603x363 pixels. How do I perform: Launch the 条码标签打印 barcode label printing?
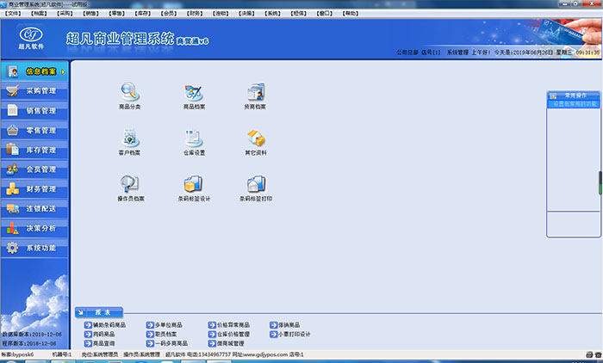tap(256, 183)
